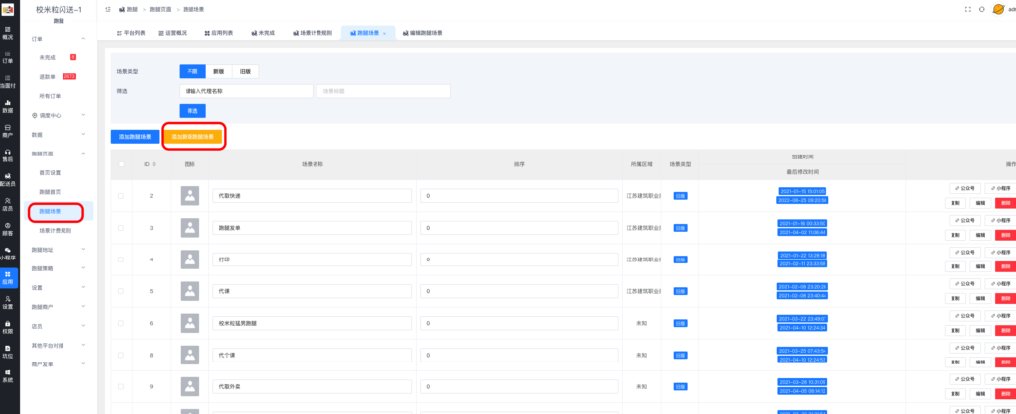1016x414 pixels.
Task: Open 权限 lock icon in the sidebar
Action: click(x=8, y=329)
